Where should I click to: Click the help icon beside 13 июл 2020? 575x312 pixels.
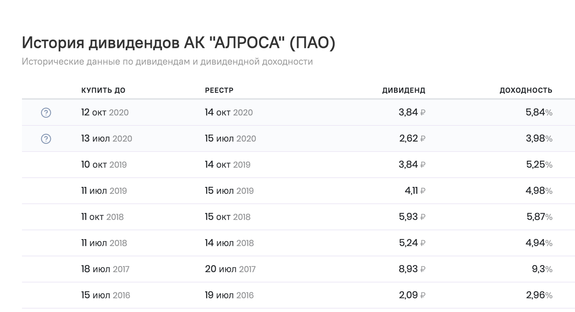(x=46, y=139)
